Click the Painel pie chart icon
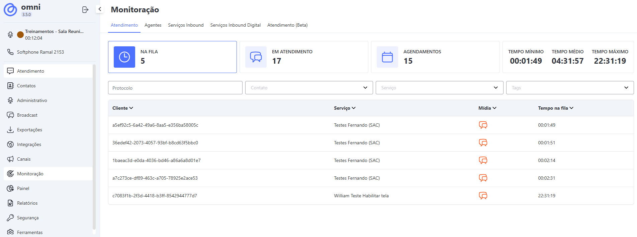Viewport: 637px width, 237px height. (10, 188)
